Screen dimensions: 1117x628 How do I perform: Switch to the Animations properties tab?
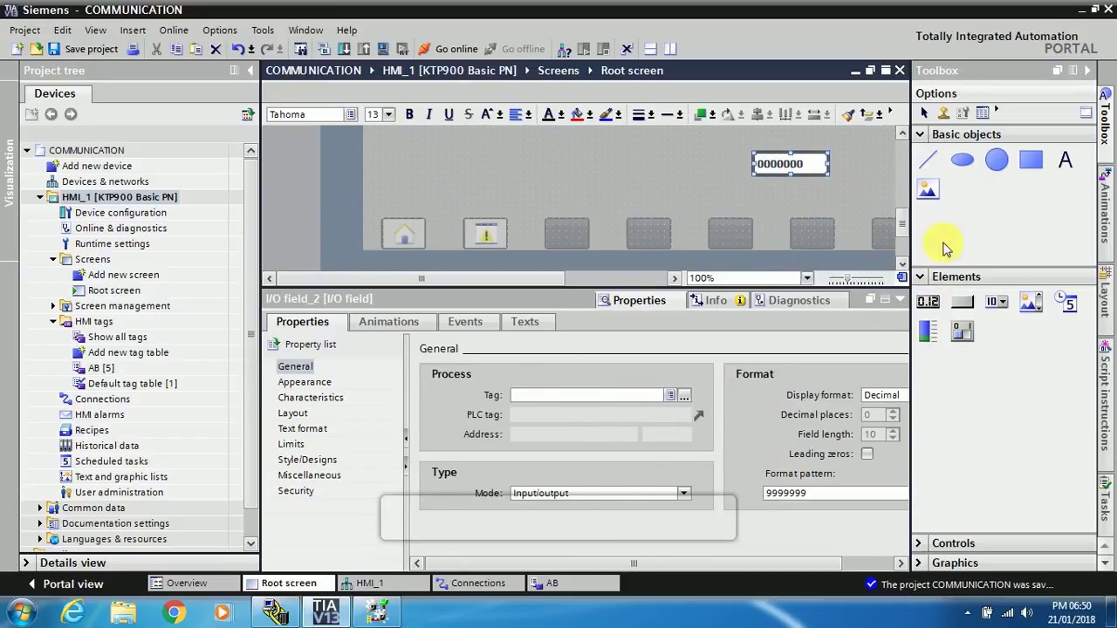click(388, 322)
